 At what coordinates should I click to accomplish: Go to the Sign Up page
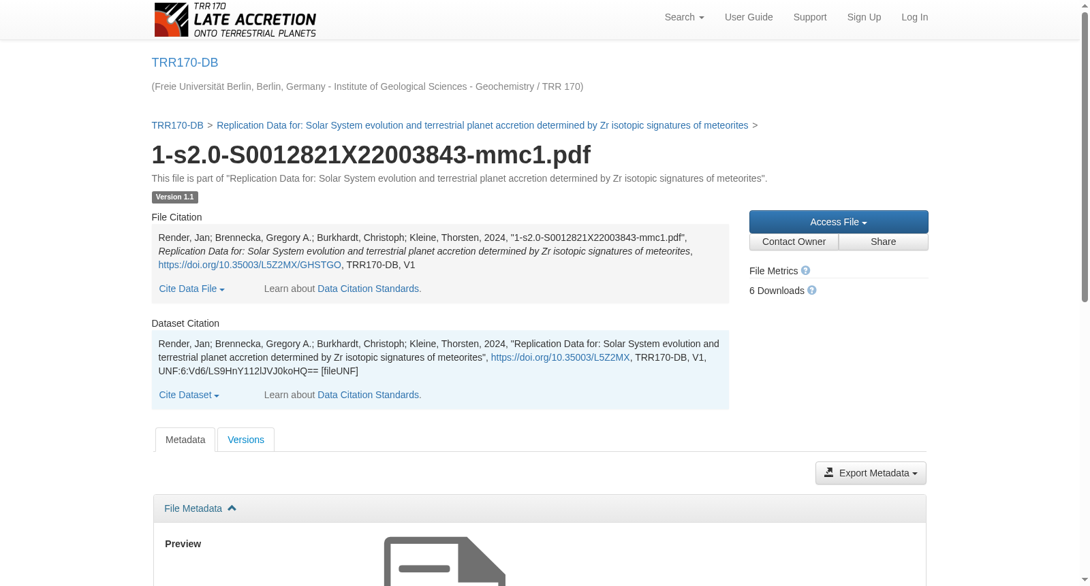(864, 17)
